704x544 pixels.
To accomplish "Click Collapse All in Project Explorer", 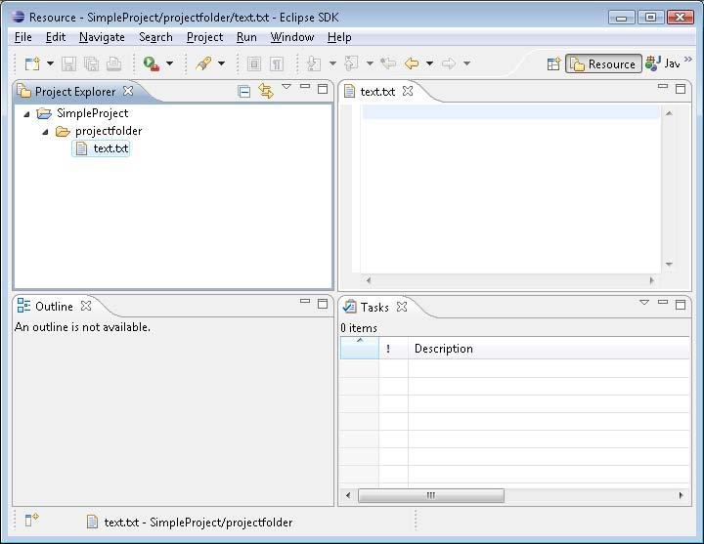I will 244,92.
